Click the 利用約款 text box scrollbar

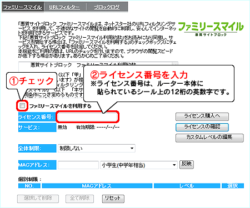click(x=175, y=63)
